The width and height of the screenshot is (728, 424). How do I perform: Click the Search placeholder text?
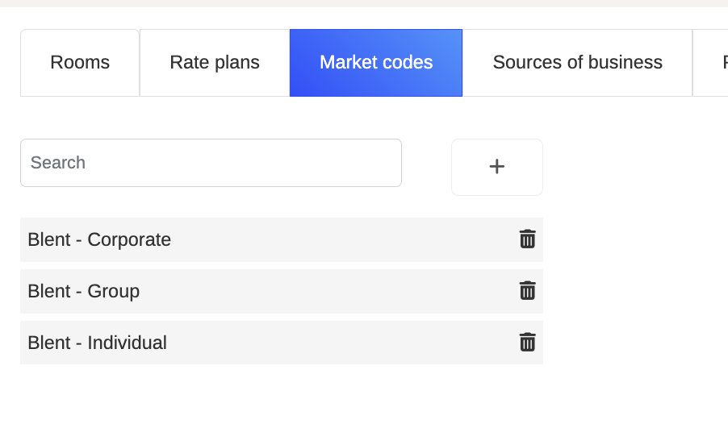[x=58, y=163]
